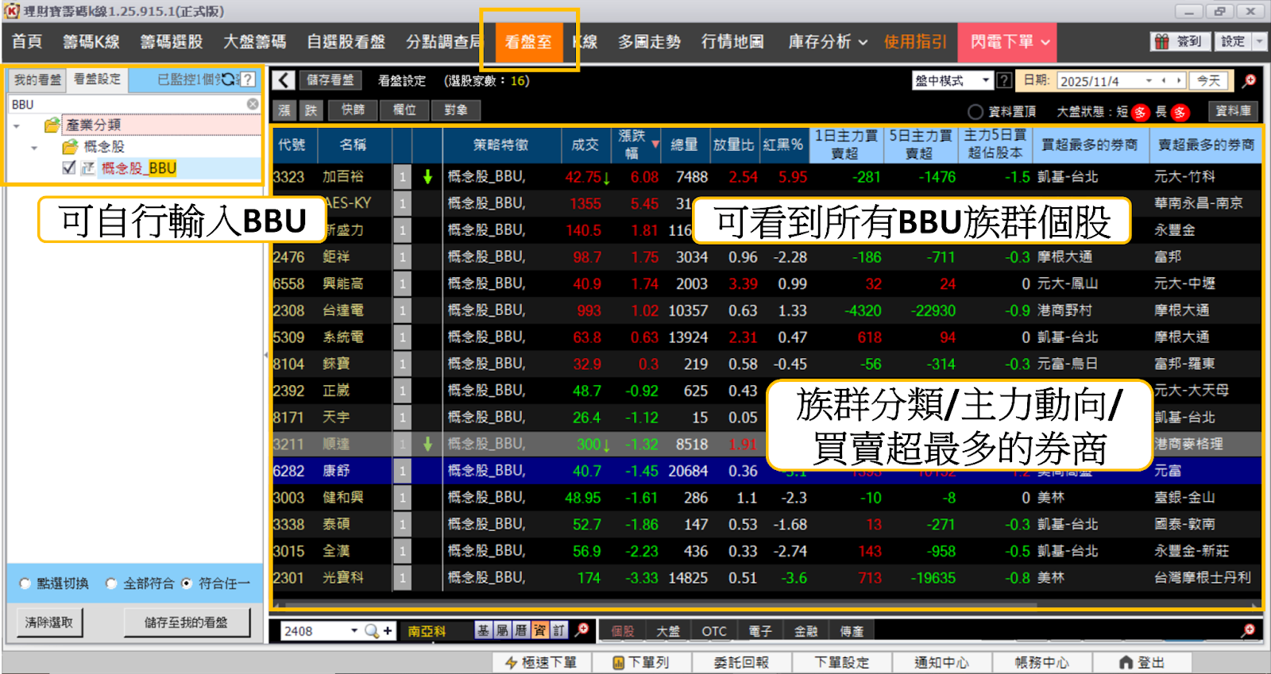Open help question mark in left panel
This screenshot has height=674, width=1271.
248,79
